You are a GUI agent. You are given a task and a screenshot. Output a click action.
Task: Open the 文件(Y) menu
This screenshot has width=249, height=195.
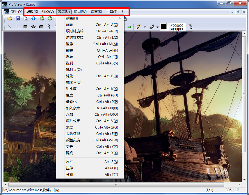(x=17, y=12)
